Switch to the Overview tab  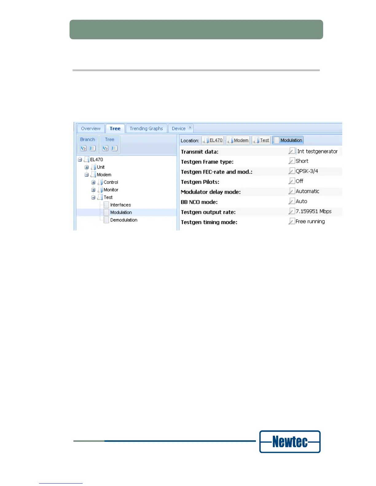[x=91, y=129]
